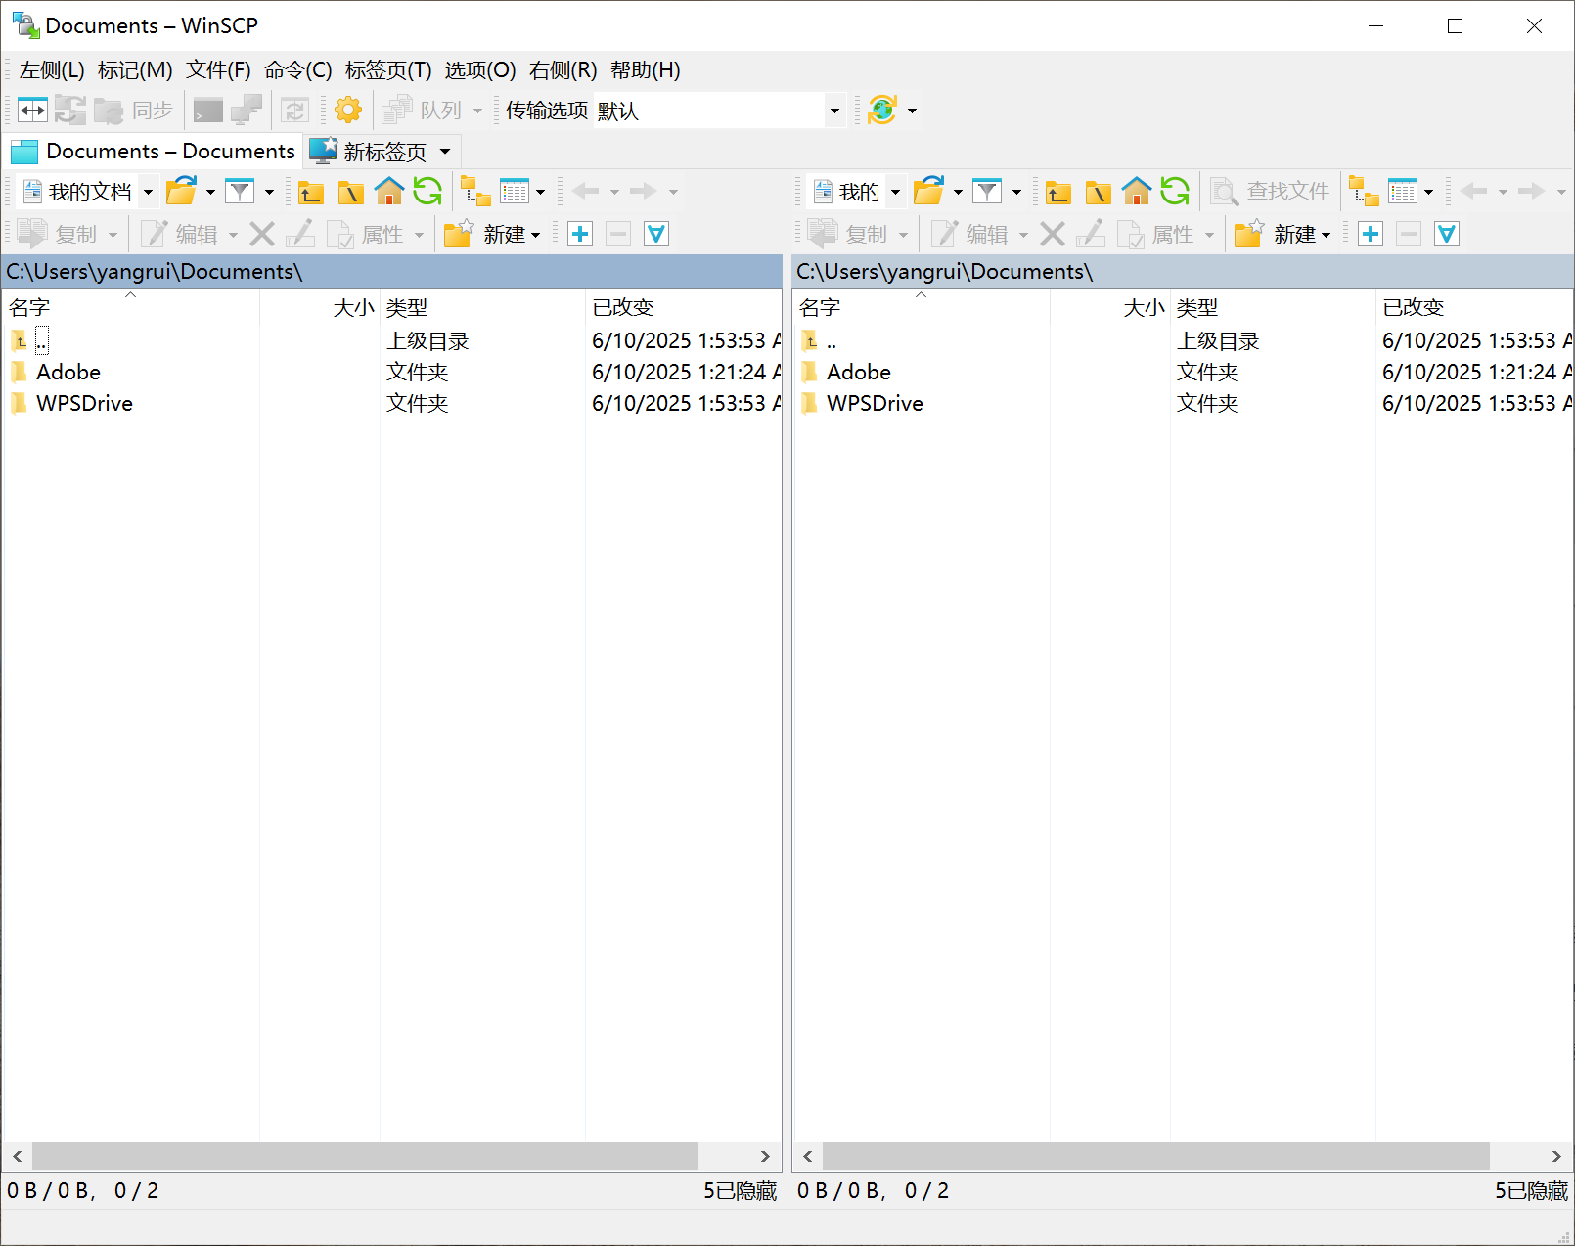This screenshot has width=1575, height=1246.
Task: Click the right panel refresh icon
Action: [1175, 192]
